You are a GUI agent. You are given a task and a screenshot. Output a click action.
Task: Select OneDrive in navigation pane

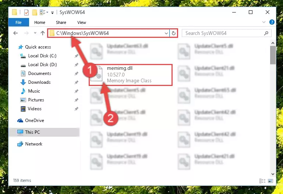pyautogui.click(x=35, y=121)
